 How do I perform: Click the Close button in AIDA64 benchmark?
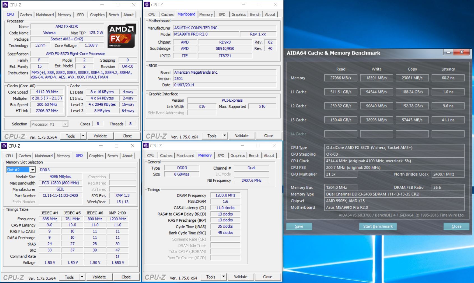pos(456,226)
